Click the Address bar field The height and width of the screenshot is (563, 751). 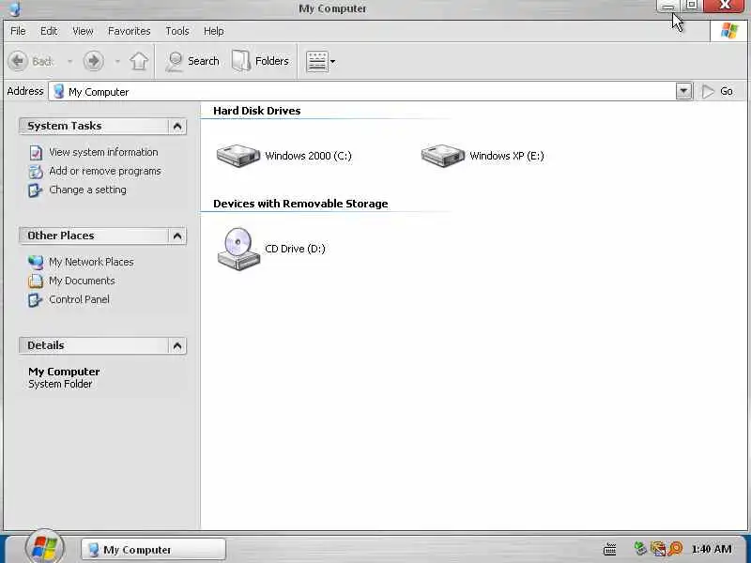click(x=362, y=91)
